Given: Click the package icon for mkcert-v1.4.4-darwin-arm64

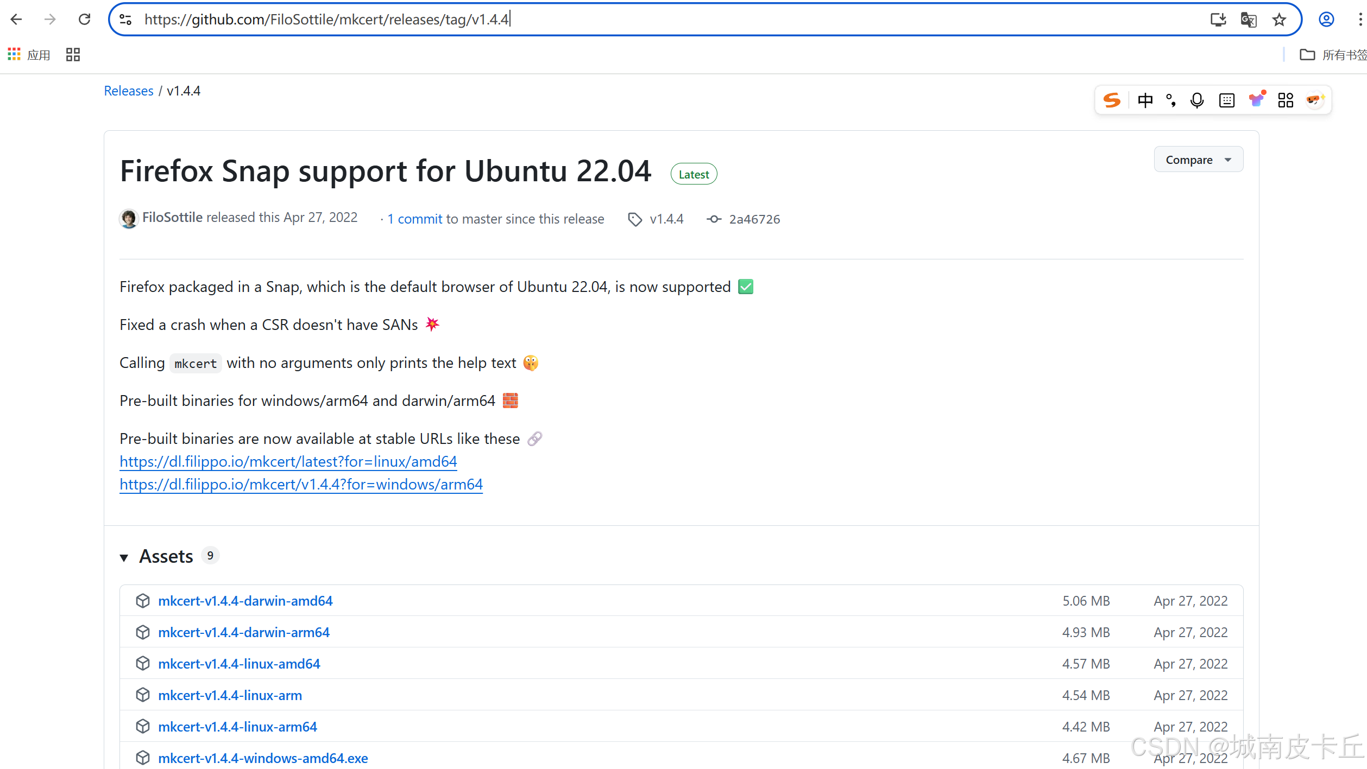Looking at the screenshot, I should 143,632.
